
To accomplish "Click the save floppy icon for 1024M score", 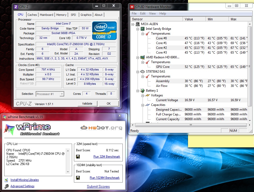I will [x=78, y=178].
